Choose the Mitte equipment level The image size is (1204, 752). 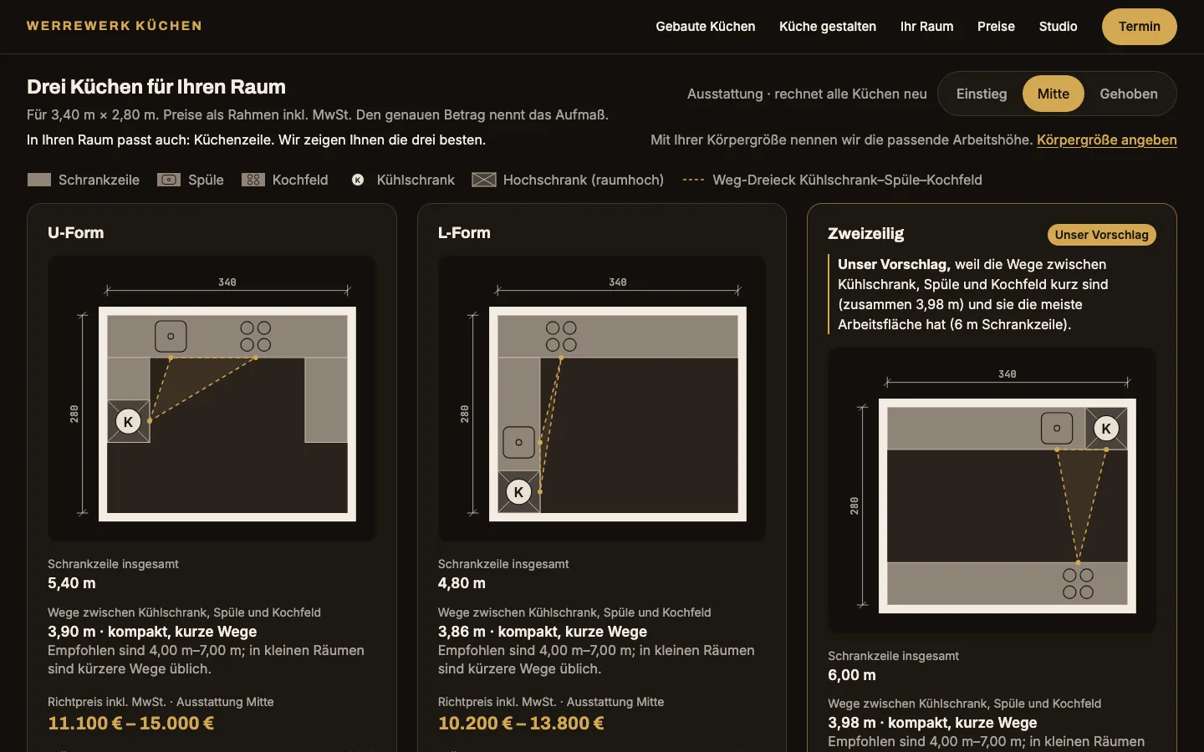(1053, 94)
